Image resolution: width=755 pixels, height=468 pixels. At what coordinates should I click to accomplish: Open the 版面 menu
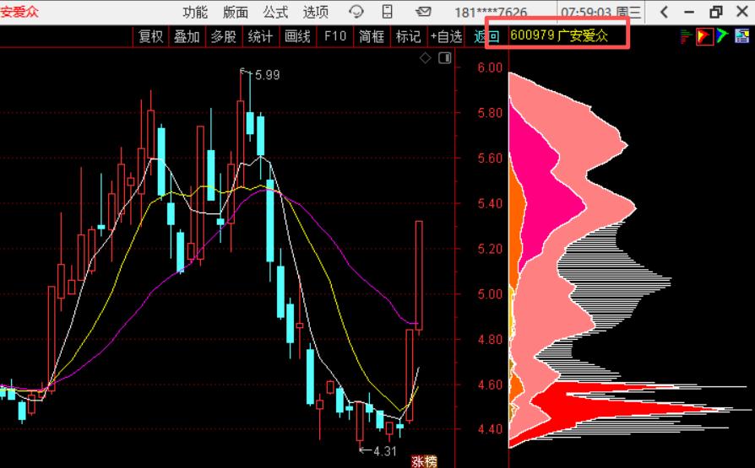pyautogui.click(x=236, y=12)
